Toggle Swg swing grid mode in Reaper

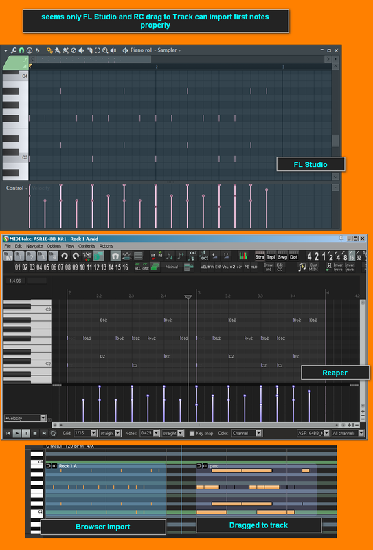click(x=282, y=255)
